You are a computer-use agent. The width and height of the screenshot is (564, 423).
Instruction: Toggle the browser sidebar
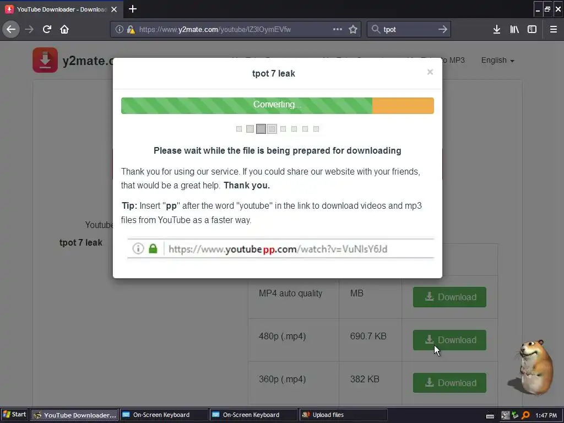pos(532,29)
